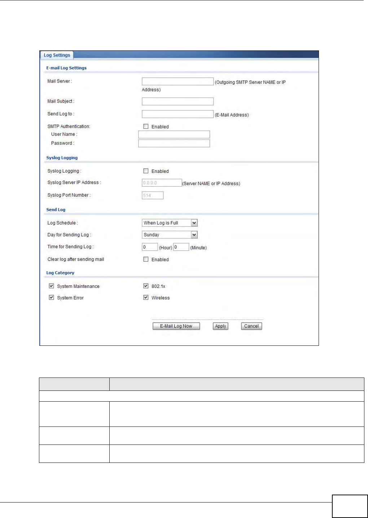The image size is (368, 518).
Task: Click the Syslog Port Number field
Action: tap(153, 195)
